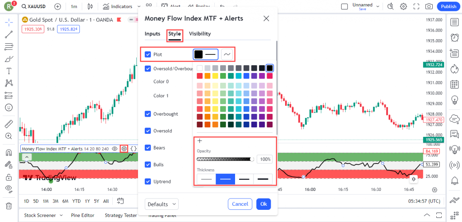
Task: Toggle indicator visibility eye in MFI legend
Action: point(115,149)
